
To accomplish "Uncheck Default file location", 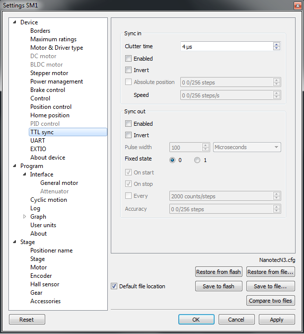I will (x=114, y=286).
